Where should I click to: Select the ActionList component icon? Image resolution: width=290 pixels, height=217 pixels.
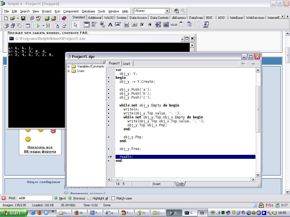click(x=206, y=25)
